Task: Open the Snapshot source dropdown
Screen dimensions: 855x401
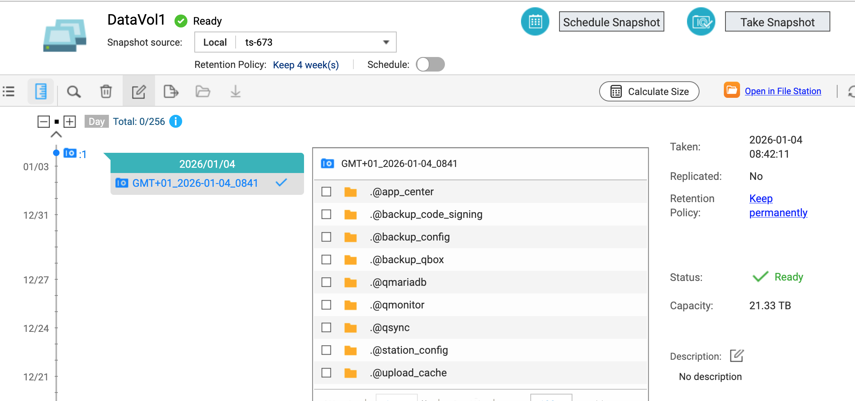Action: pos(386,42)
